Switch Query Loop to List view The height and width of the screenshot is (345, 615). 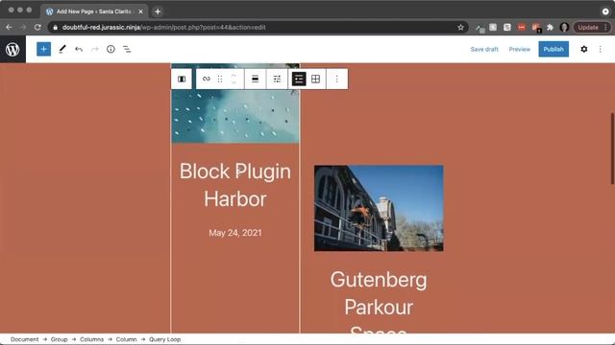click(x=299, y=79)
